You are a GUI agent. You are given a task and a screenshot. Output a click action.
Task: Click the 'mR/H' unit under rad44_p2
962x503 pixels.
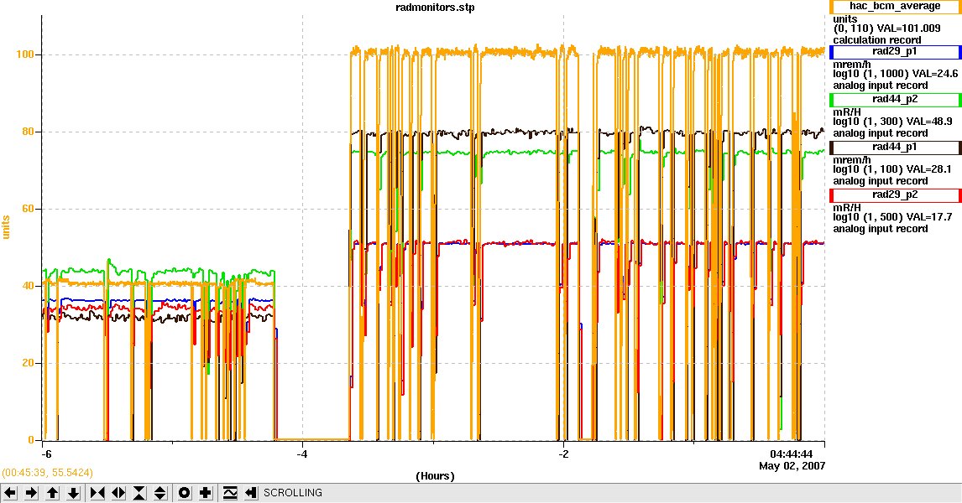[x=847, y=112]
